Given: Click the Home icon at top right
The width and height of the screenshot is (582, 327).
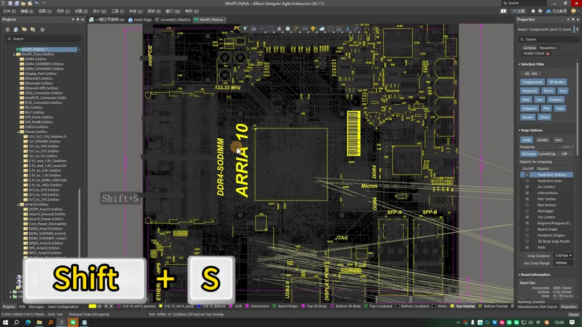Looking at the screenshot, I should [x=533, y=11].
